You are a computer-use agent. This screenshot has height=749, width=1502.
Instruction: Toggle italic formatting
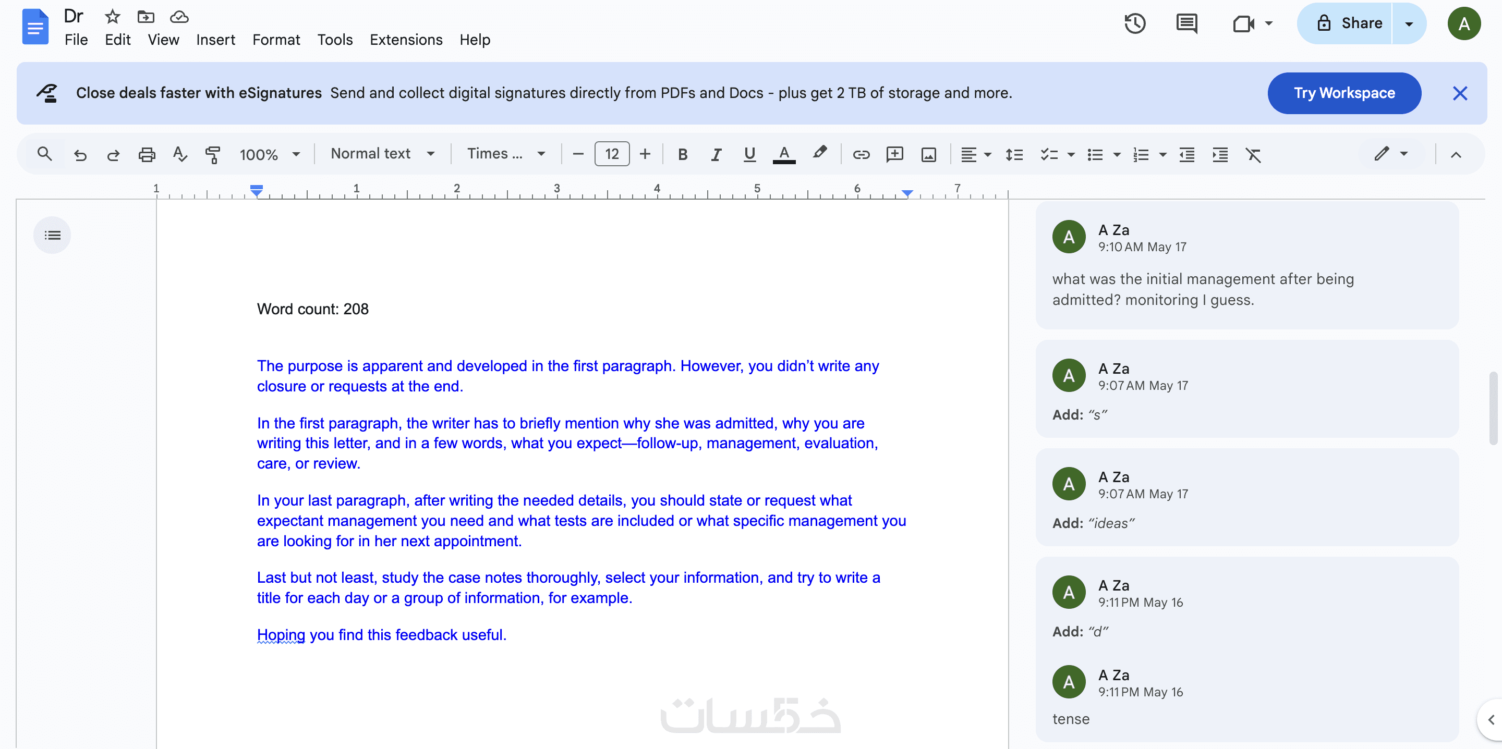tap(716, 154)
